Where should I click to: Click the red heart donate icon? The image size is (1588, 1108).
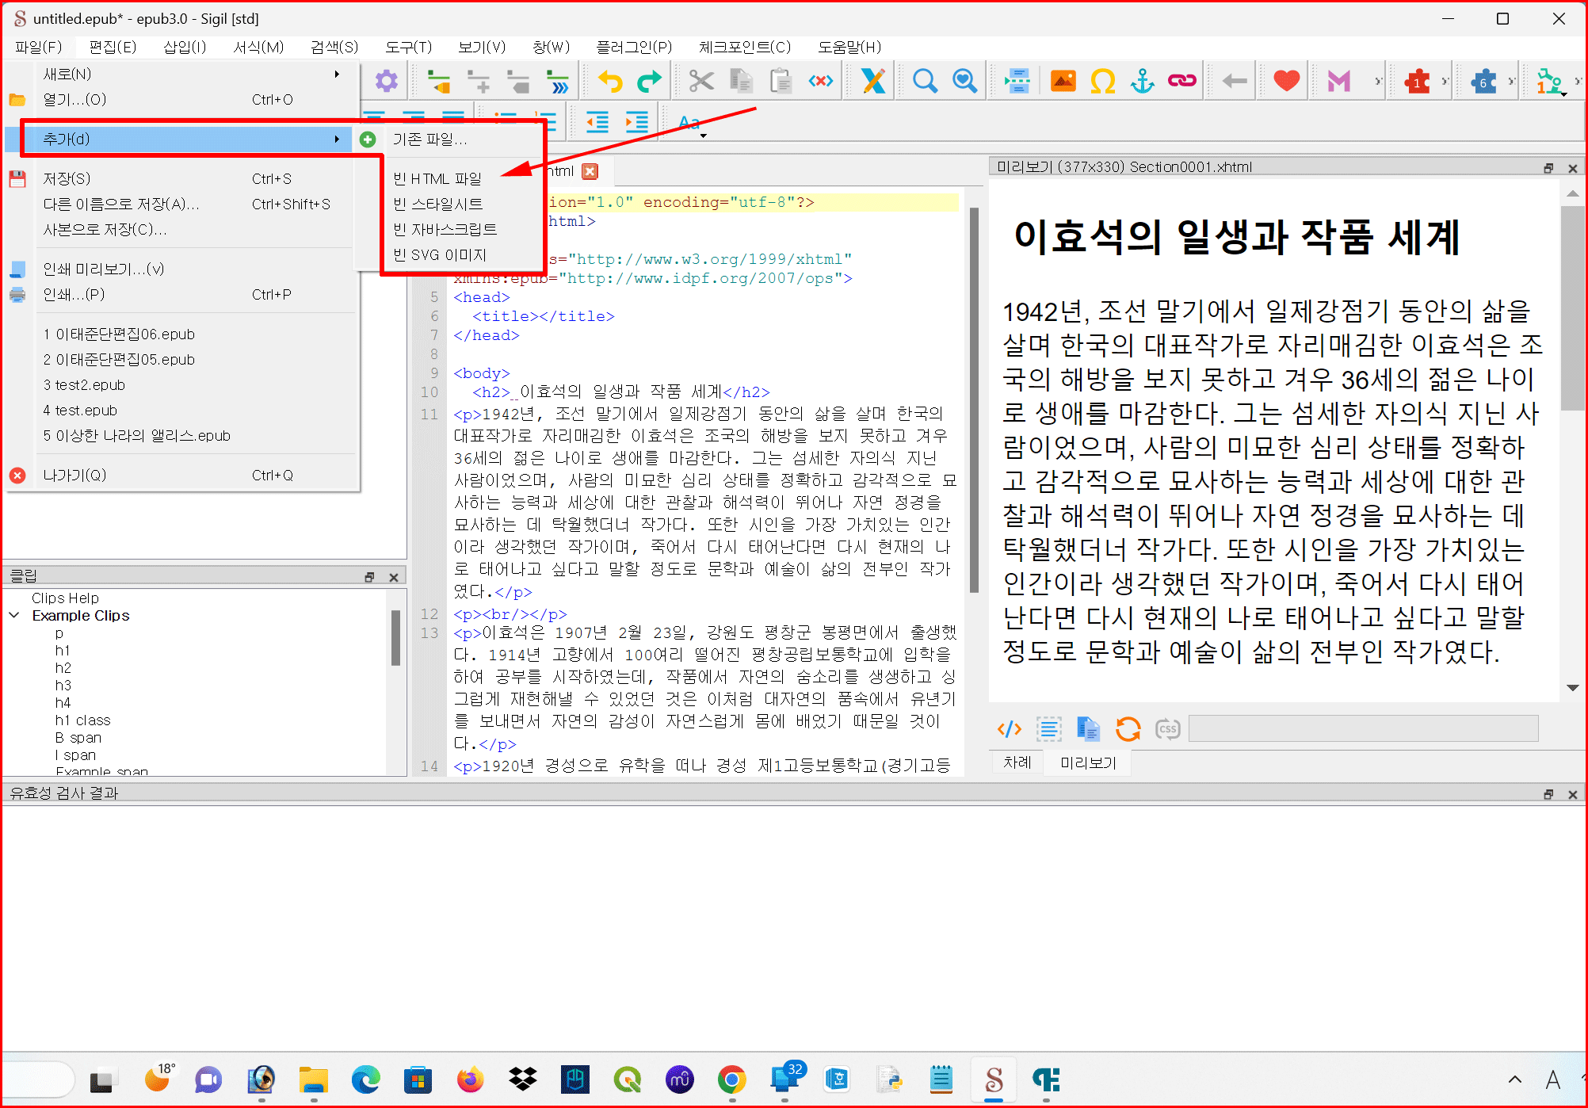[1286, 81]
